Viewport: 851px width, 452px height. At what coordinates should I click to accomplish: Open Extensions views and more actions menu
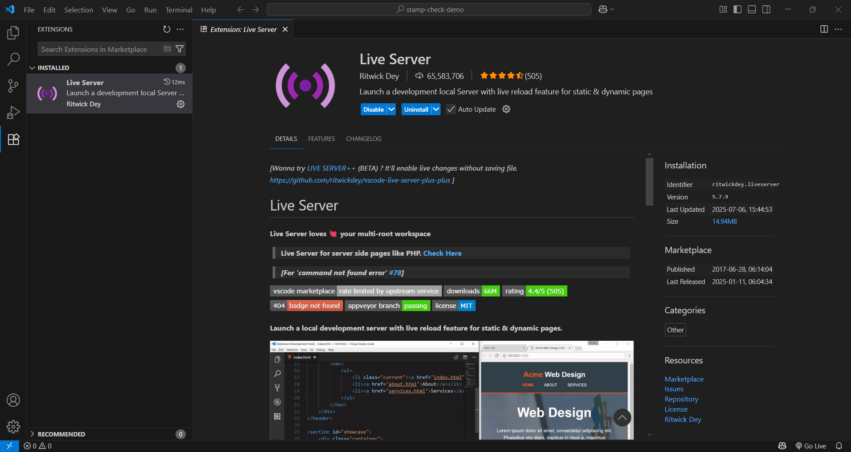(180, 29)
